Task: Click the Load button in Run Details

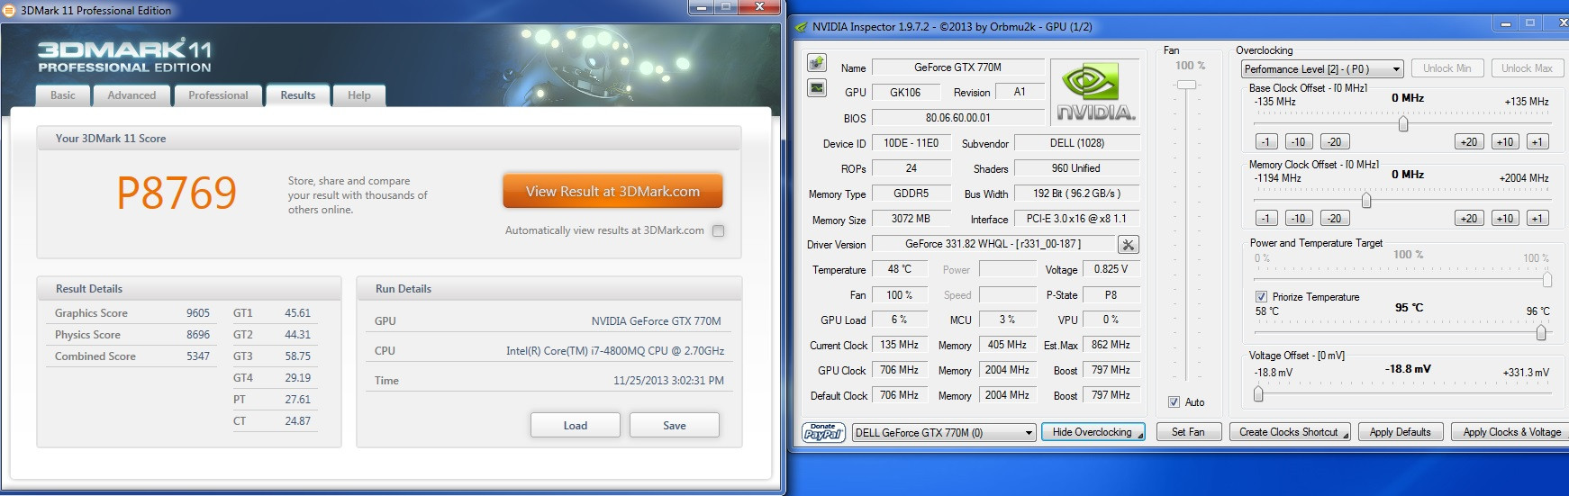Action: coord(576,425)
